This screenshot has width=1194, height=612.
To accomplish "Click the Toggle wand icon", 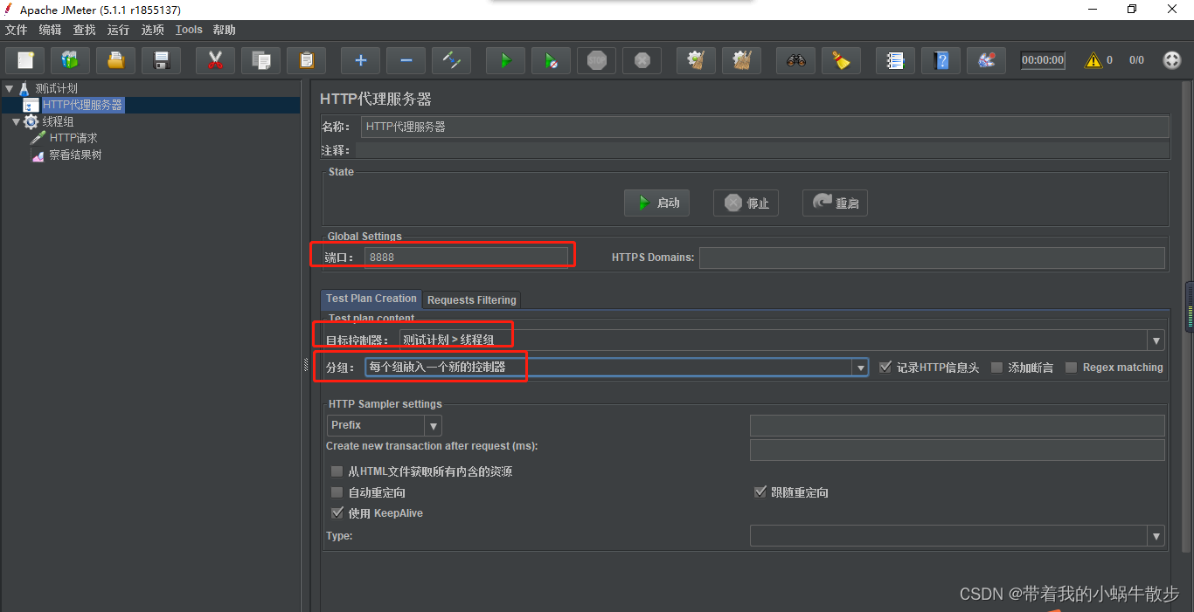I will coord(451,60).
